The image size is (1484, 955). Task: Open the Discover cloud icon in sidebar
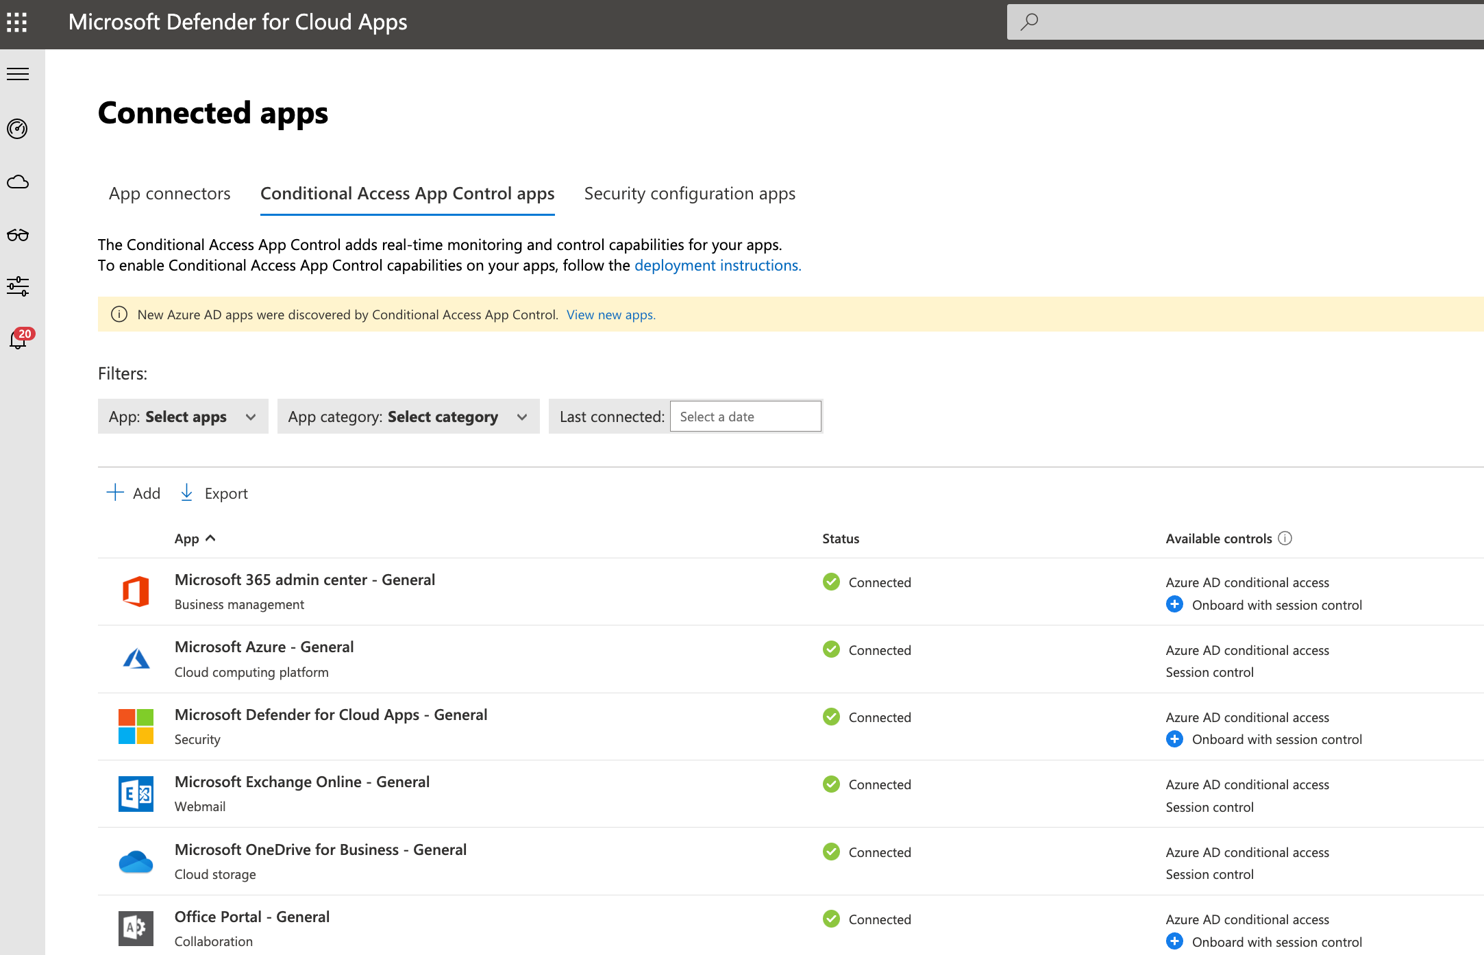click(x=18, y=182)
